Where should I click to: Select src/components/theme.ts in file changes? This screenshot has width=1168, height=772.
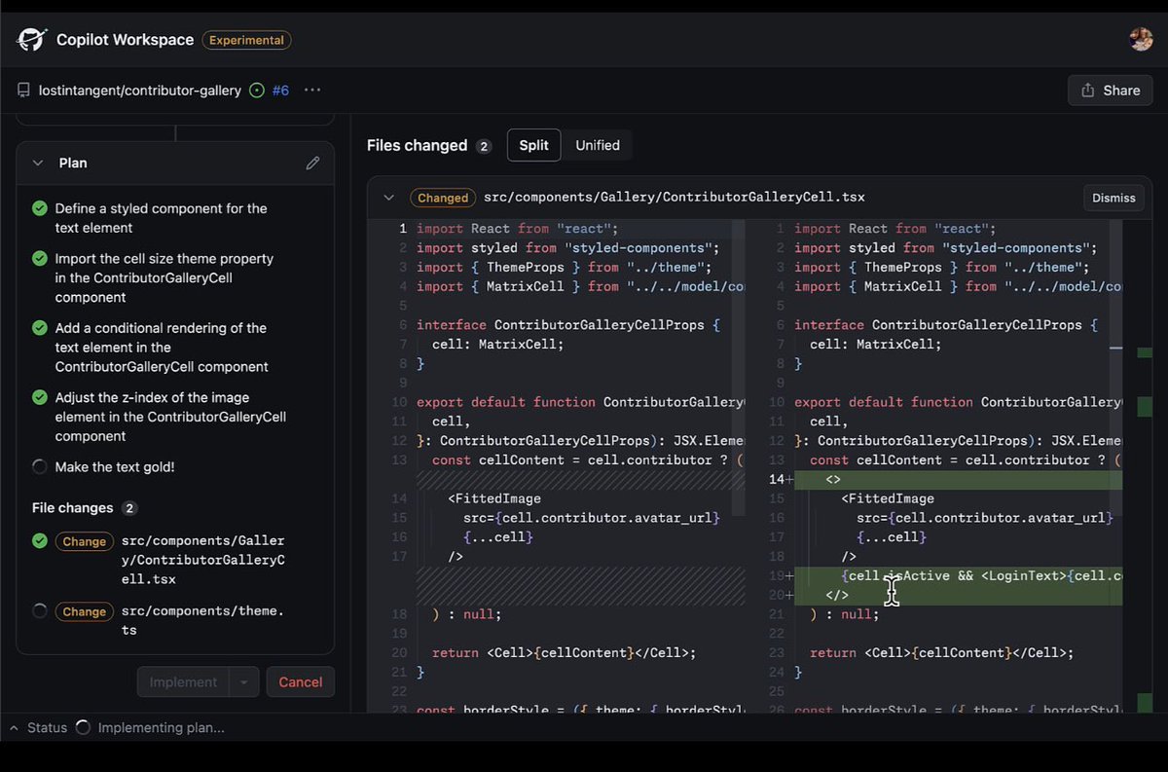click(x=202, y=620)
